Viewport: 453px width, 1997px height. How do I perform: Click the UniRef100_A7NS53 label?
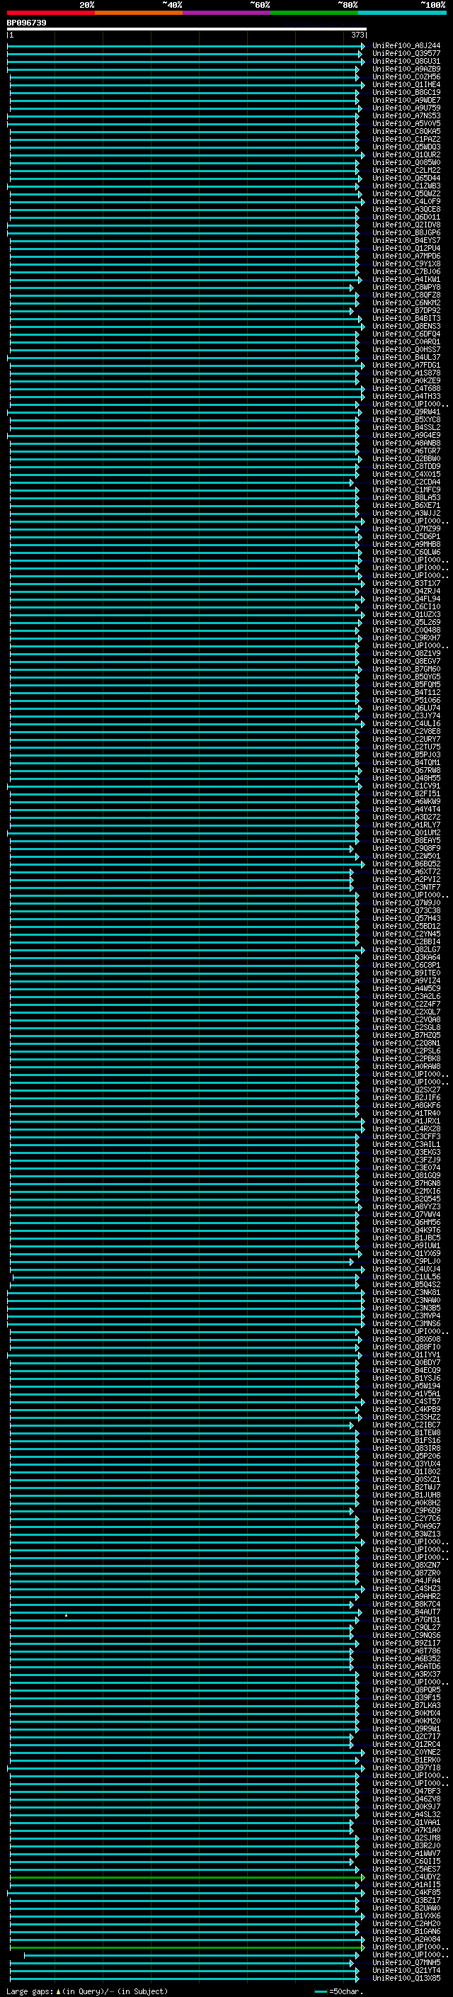coord(406,115)
